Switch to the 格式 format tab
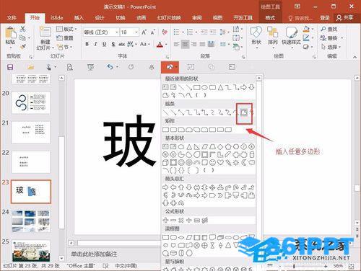Screen dimensions: 361x271 (270, 18)
